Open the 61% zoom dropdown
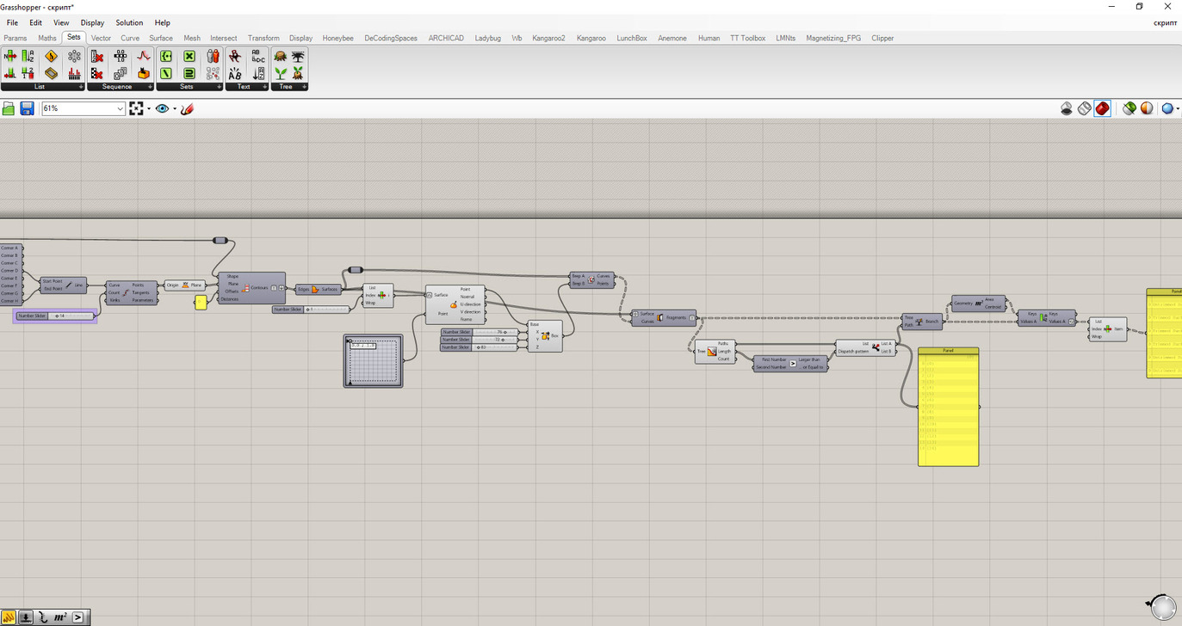 (120, 109)
